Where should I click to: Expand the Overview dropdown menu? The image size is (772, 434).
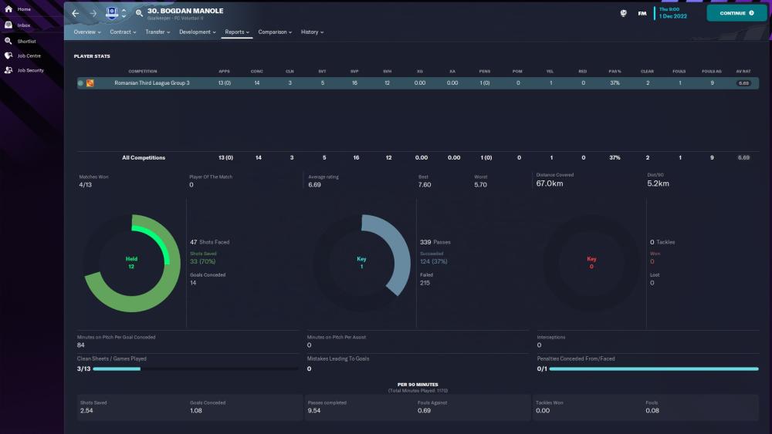click(88, 32)
